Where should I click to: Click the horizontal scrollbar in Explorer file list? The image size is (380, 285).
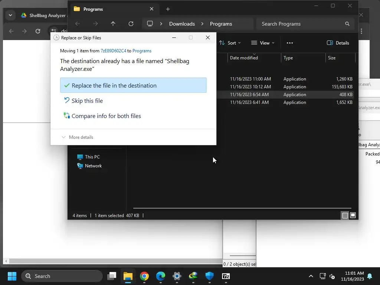click(x=242, y=208)
